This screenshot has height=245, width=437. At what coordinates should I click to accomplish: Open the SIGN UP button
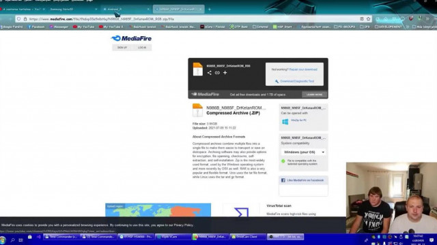(122, 48)
